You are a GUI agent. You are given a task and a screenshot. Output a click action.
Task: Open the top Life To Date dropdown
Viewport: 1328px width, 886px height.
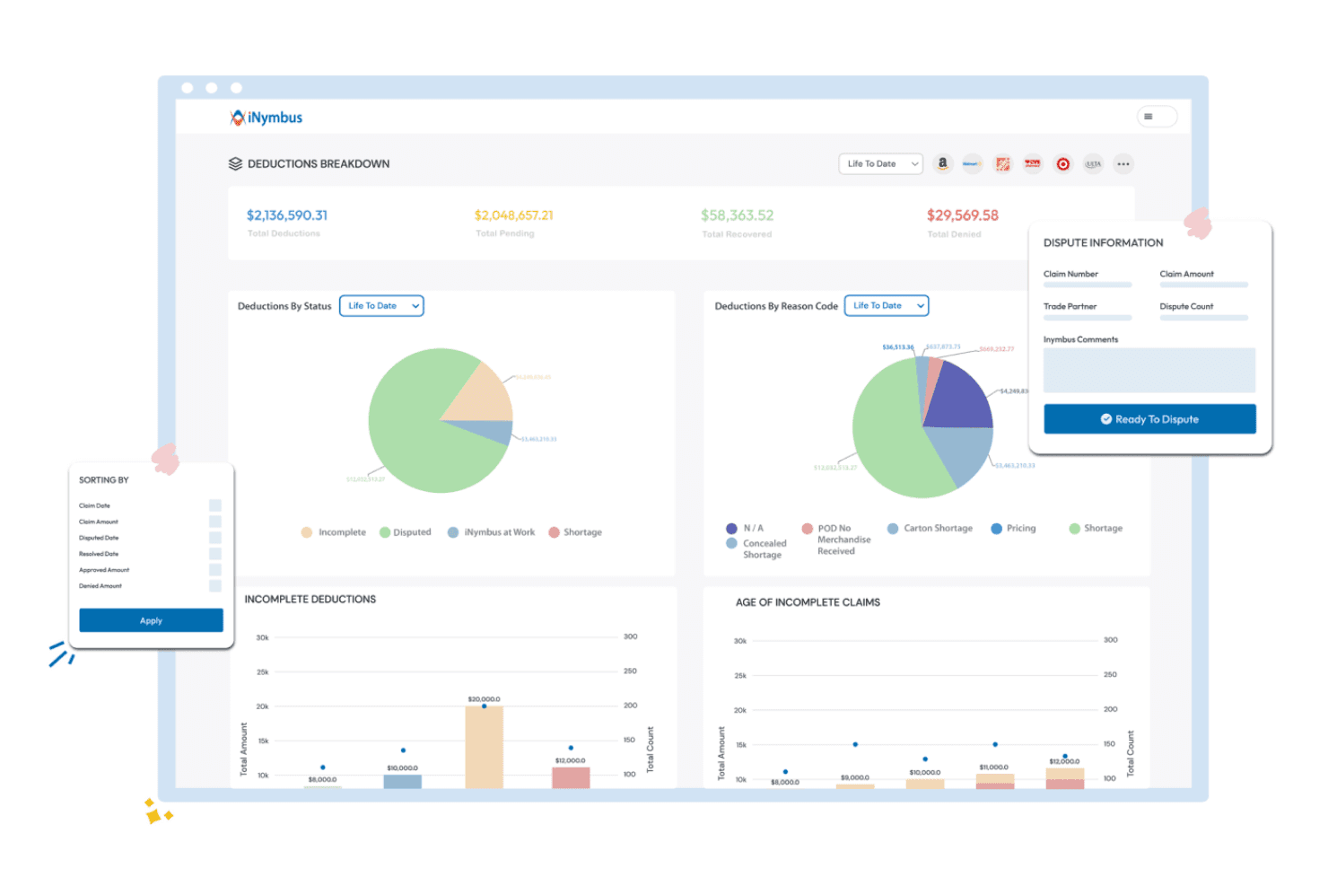tap(881, 163)
